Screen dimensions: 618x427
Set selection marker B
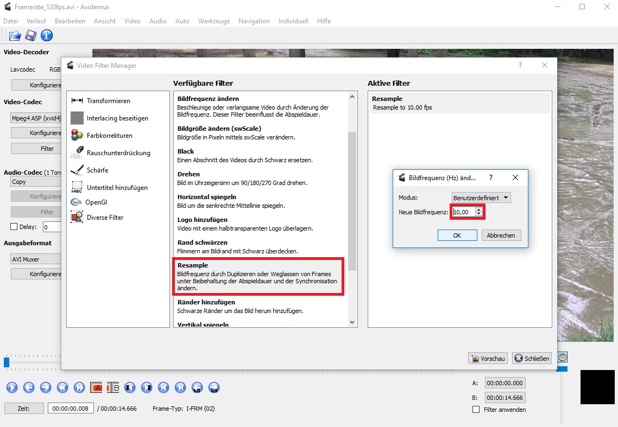pyautogui.click(x=113, y=387)
